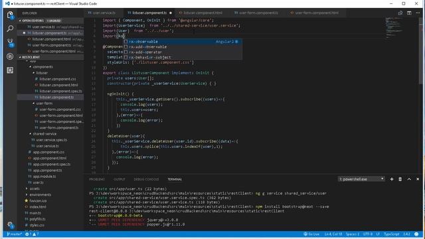Open the Extensions view in activity bar
This screenshot has height=239, width=425.
point(10,70)
